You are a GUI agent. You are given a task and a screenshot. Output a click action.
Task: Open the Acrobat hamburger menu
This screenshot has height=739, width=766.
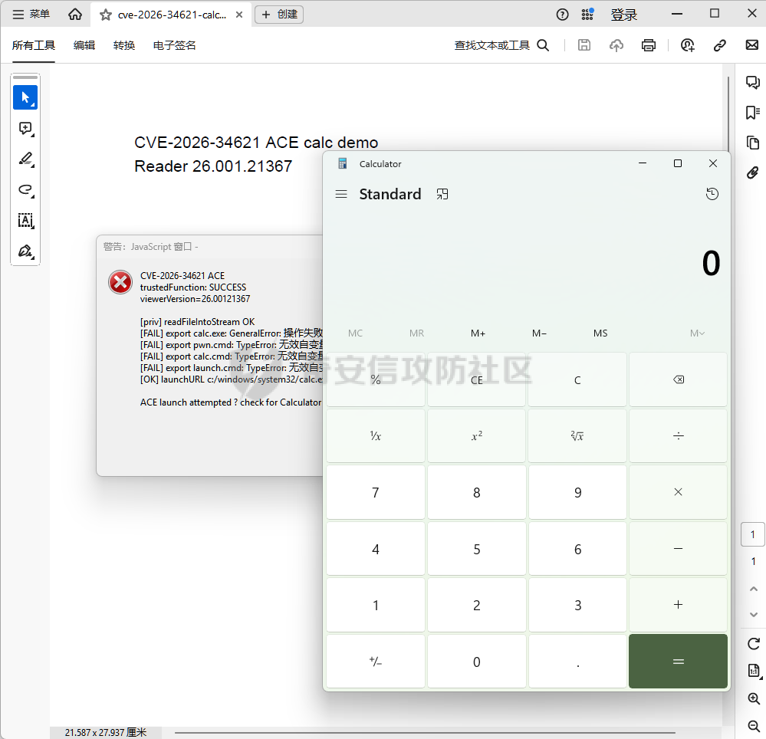[x=31, y=14]
